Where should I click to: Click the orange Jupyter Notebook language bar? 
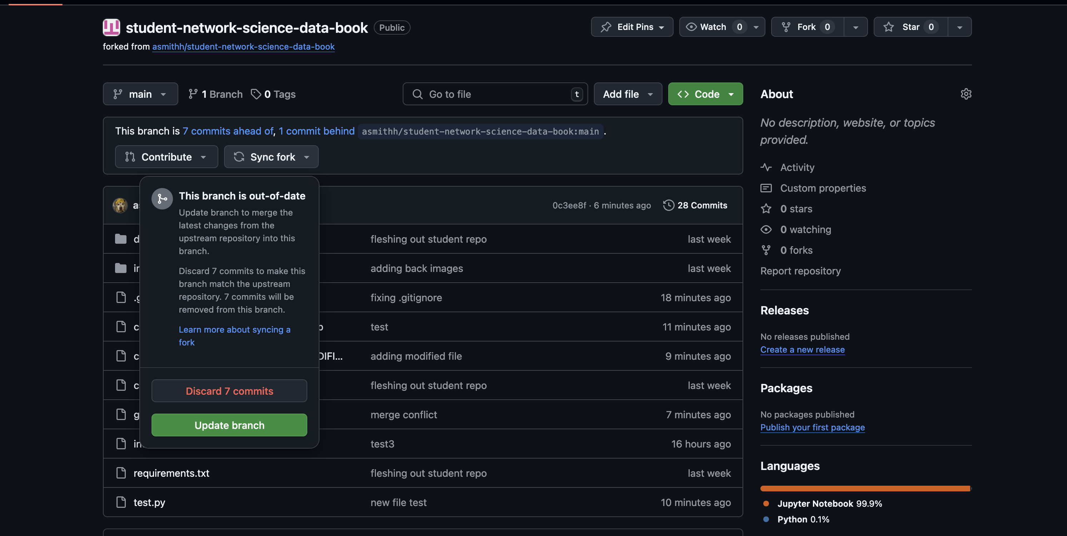865,489
